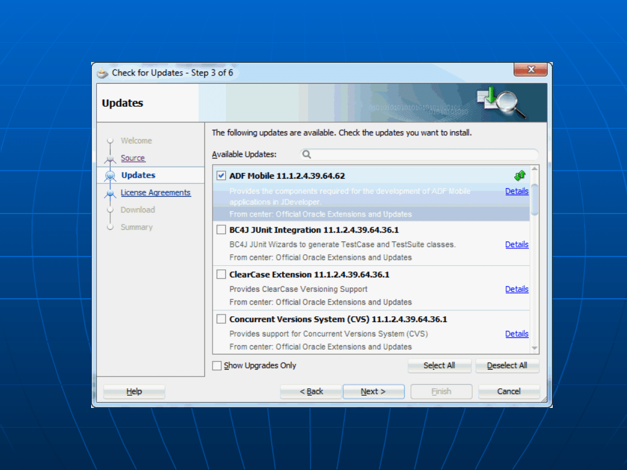The width and height of the screenshot is (627, 470).
Task: Select the ADF Mobile 11.1.2.4.39.64.62 title
Action: pyautogui.click(x=287, y=176)
